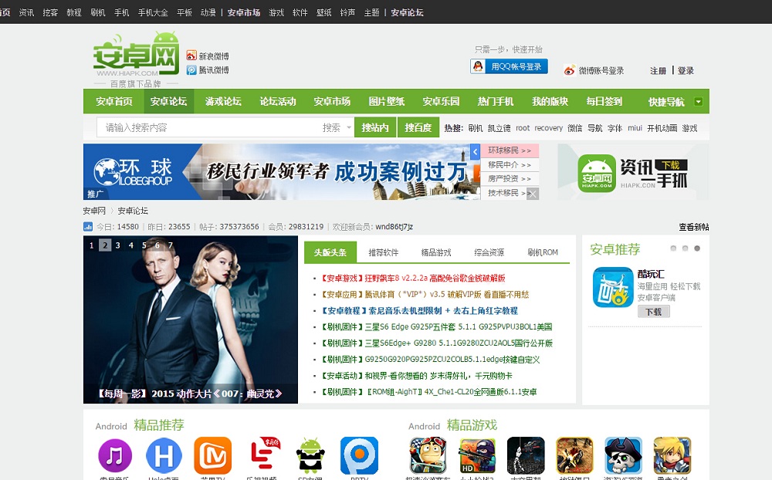The image size is (772, 480).
Task: Click the 搜百度 button
Action: coord(418,127)
